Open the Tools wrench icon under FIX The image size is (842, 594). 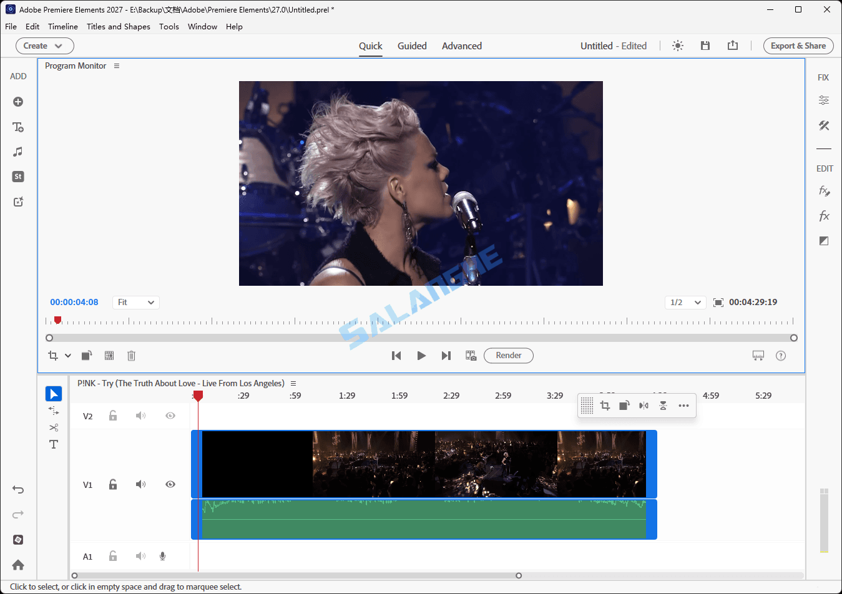coord(824,125)
